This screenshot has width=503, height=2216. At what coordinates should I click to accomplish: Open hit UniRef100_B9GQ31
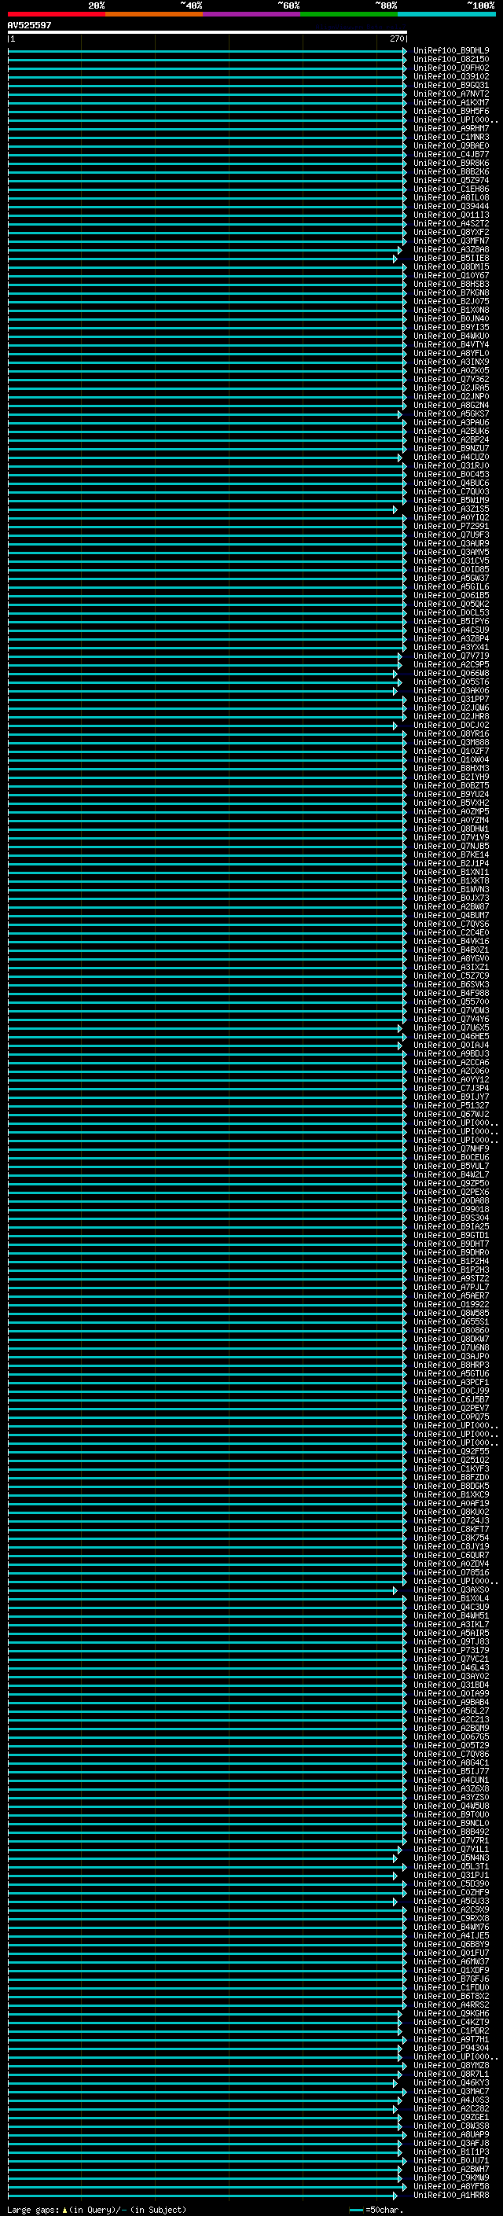(451, 85)
